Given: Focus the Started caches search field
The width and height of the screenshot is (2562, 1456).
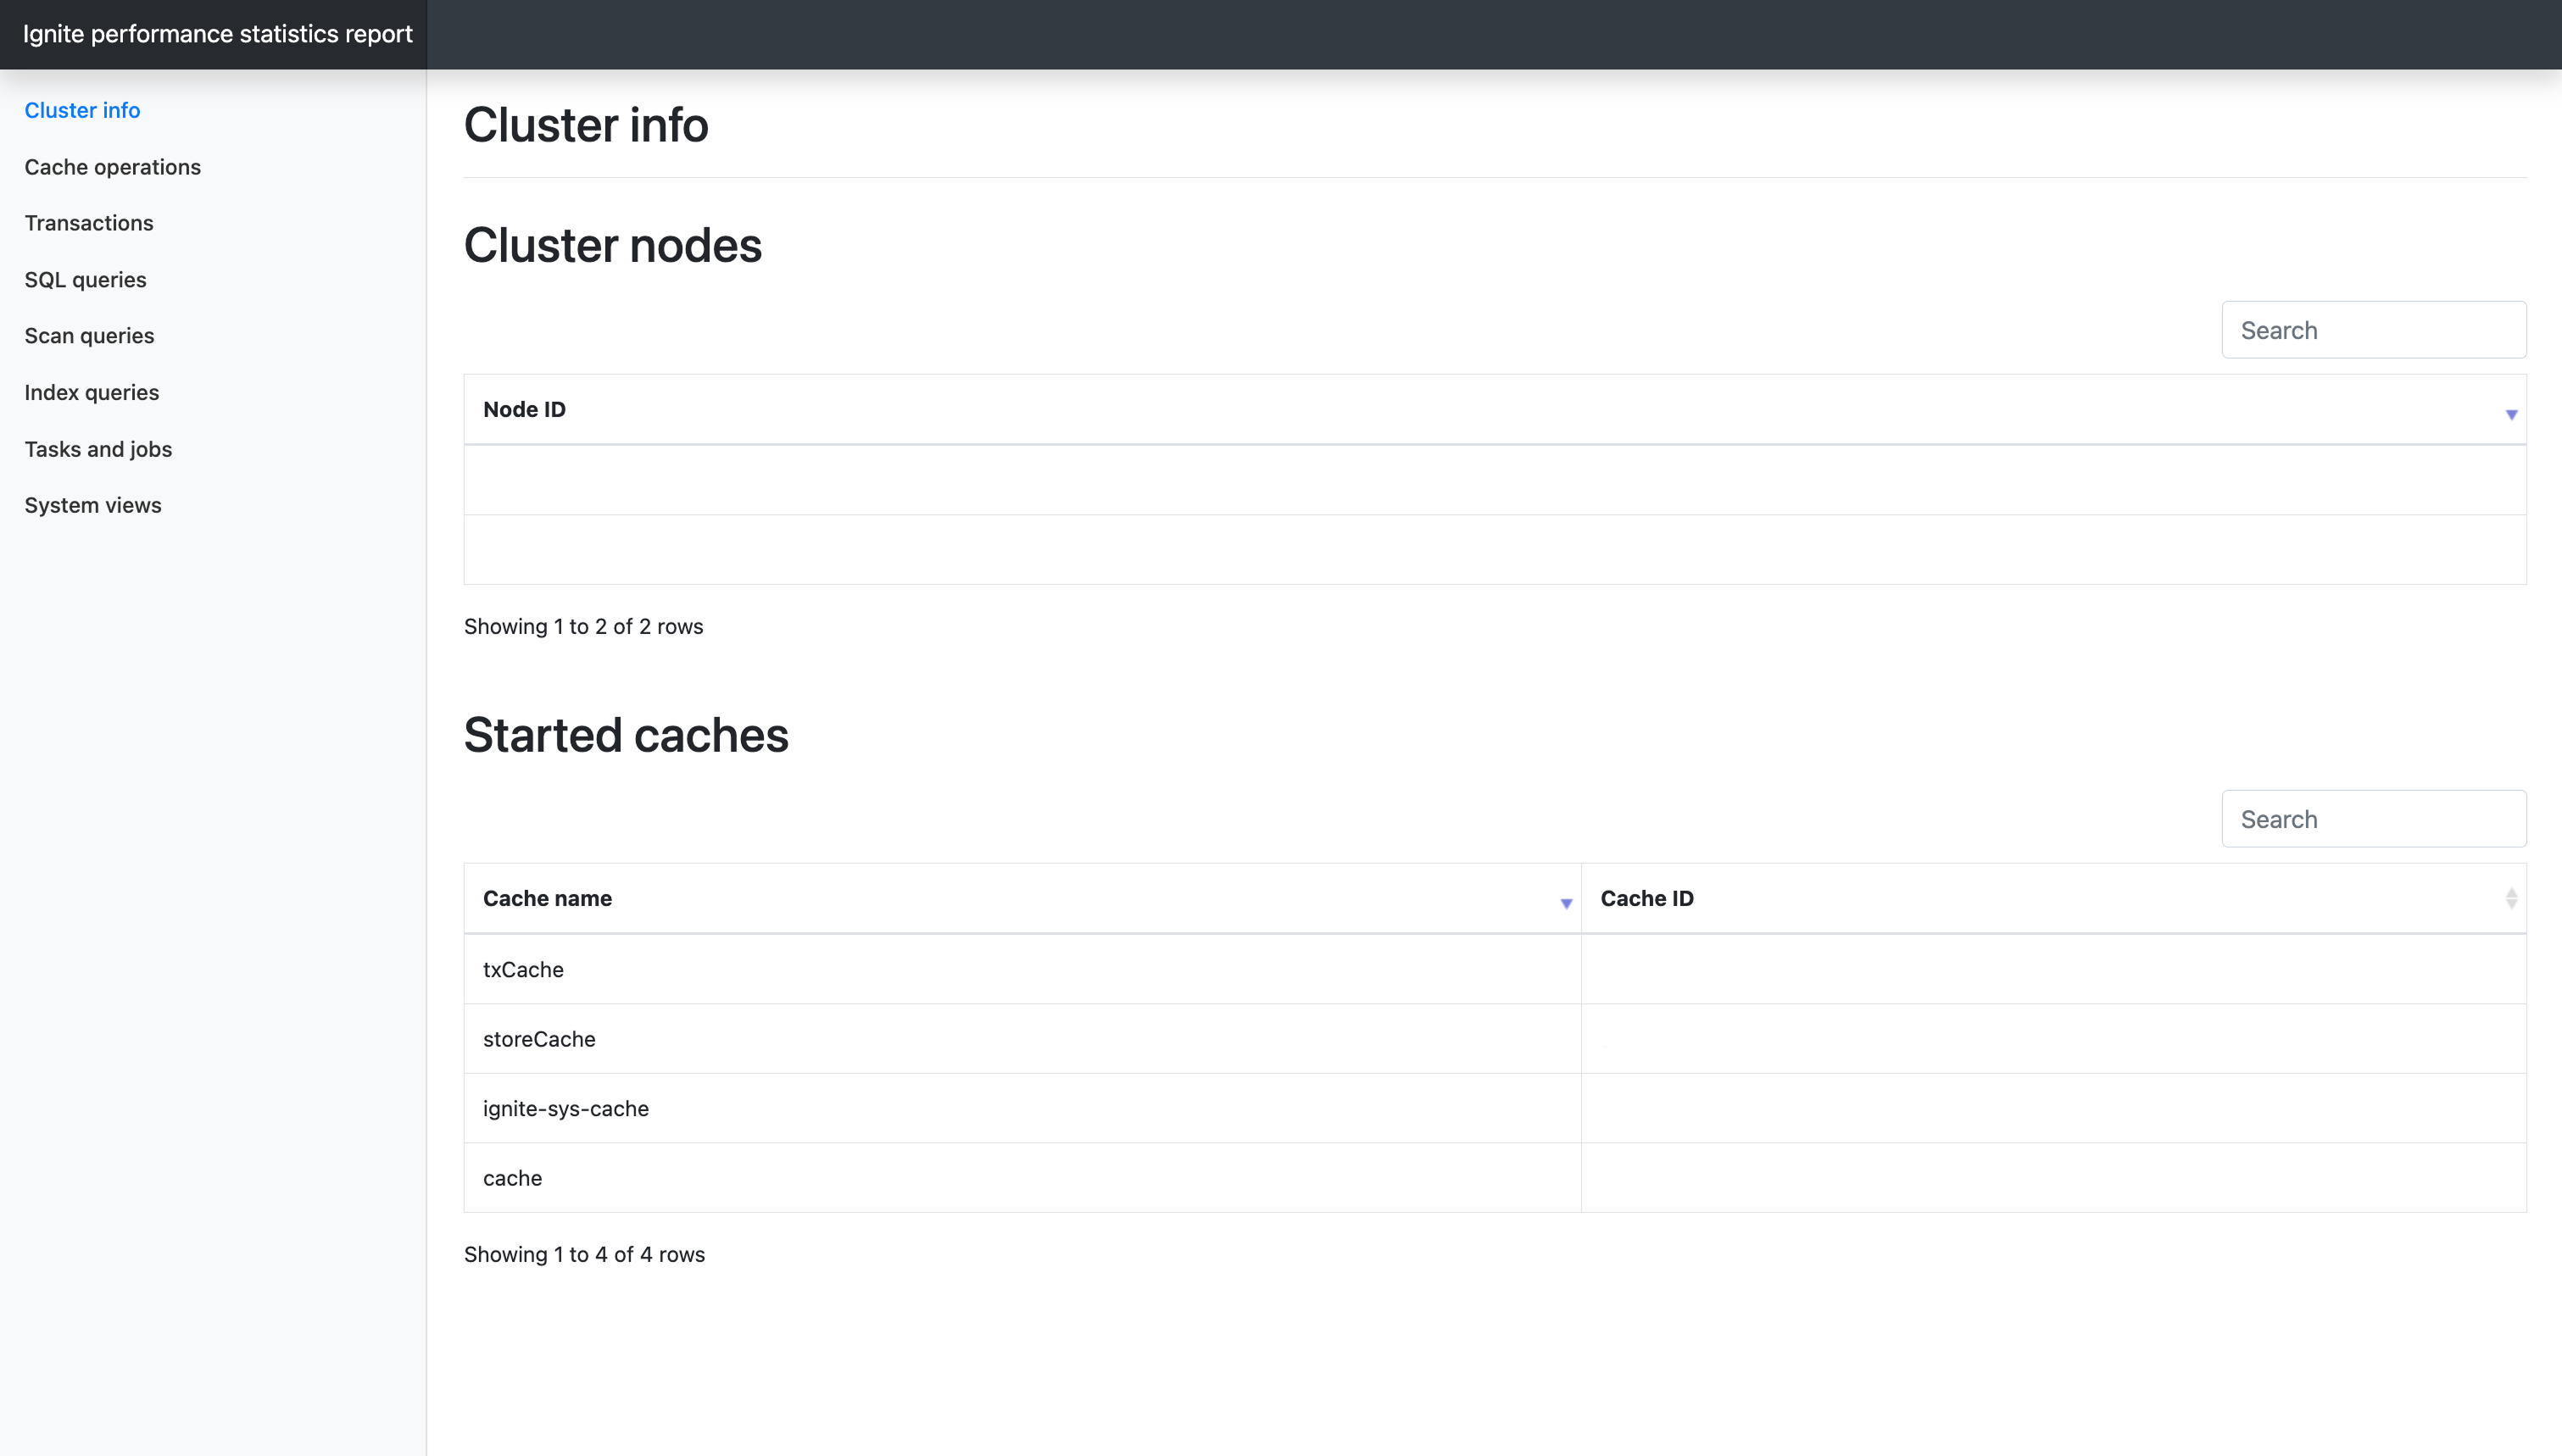Looking at the screenshot, I should pyautogui.click(x=2373, y=819).
